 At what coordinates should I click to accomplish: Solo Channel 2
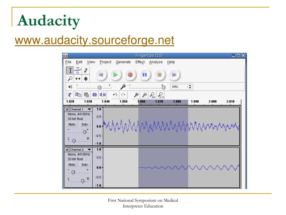85,165
